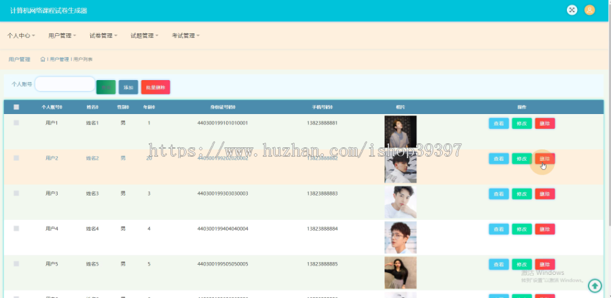The height and width of the screenshot is (298, 611).
Task: Click the name cell 姓名5
Action: point(92,264)
